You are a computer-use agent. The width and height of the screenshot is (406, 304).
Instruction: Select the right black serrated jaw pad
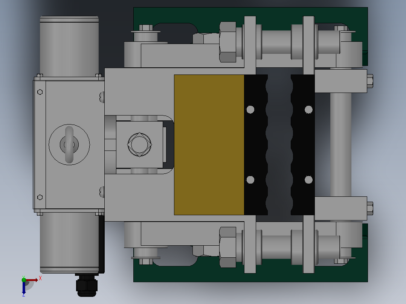click(x=303, y=145)
